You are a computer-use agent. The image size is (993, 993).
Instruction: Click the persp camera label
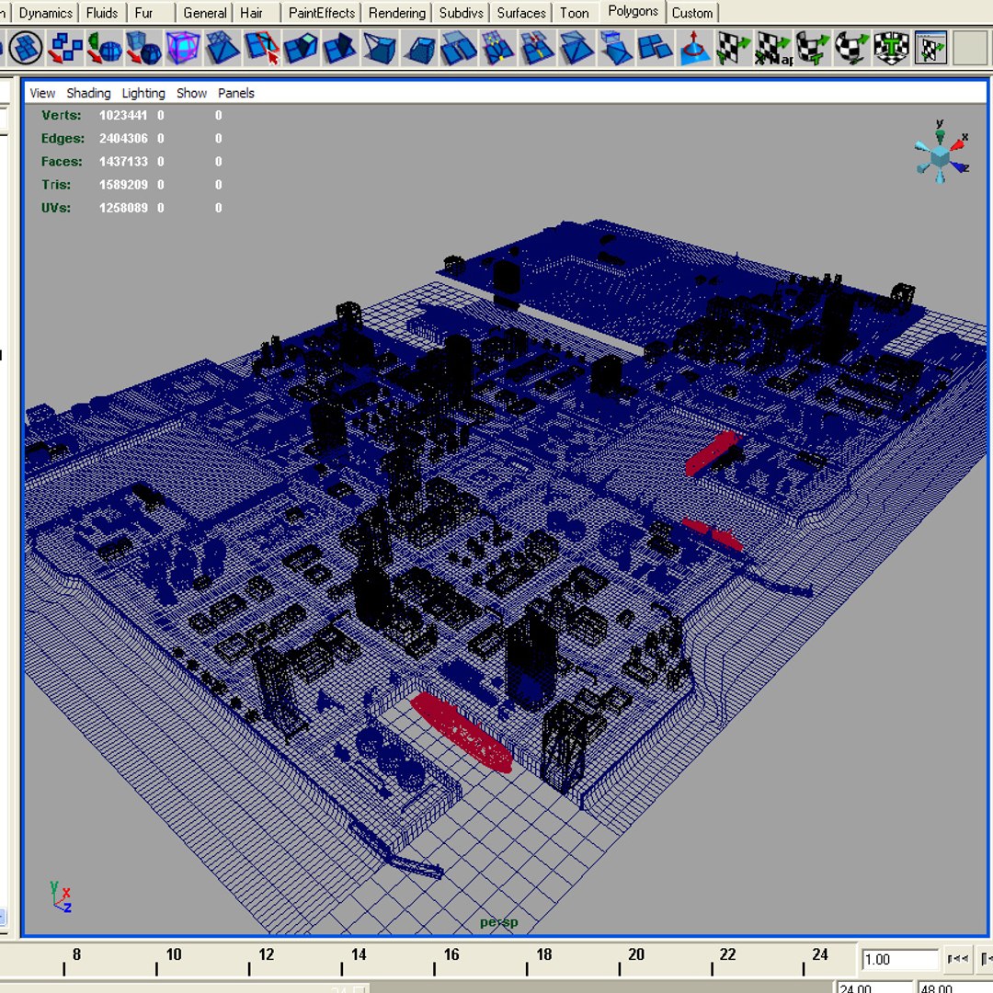499,923
